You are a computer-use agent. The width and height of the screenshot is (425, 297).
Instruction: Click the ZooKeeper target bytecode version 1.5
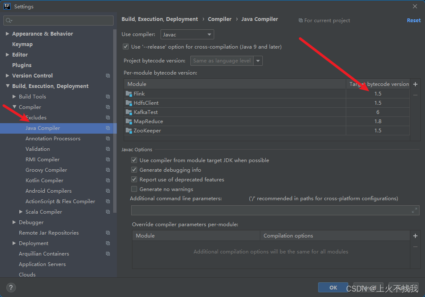tap(378, 131)
